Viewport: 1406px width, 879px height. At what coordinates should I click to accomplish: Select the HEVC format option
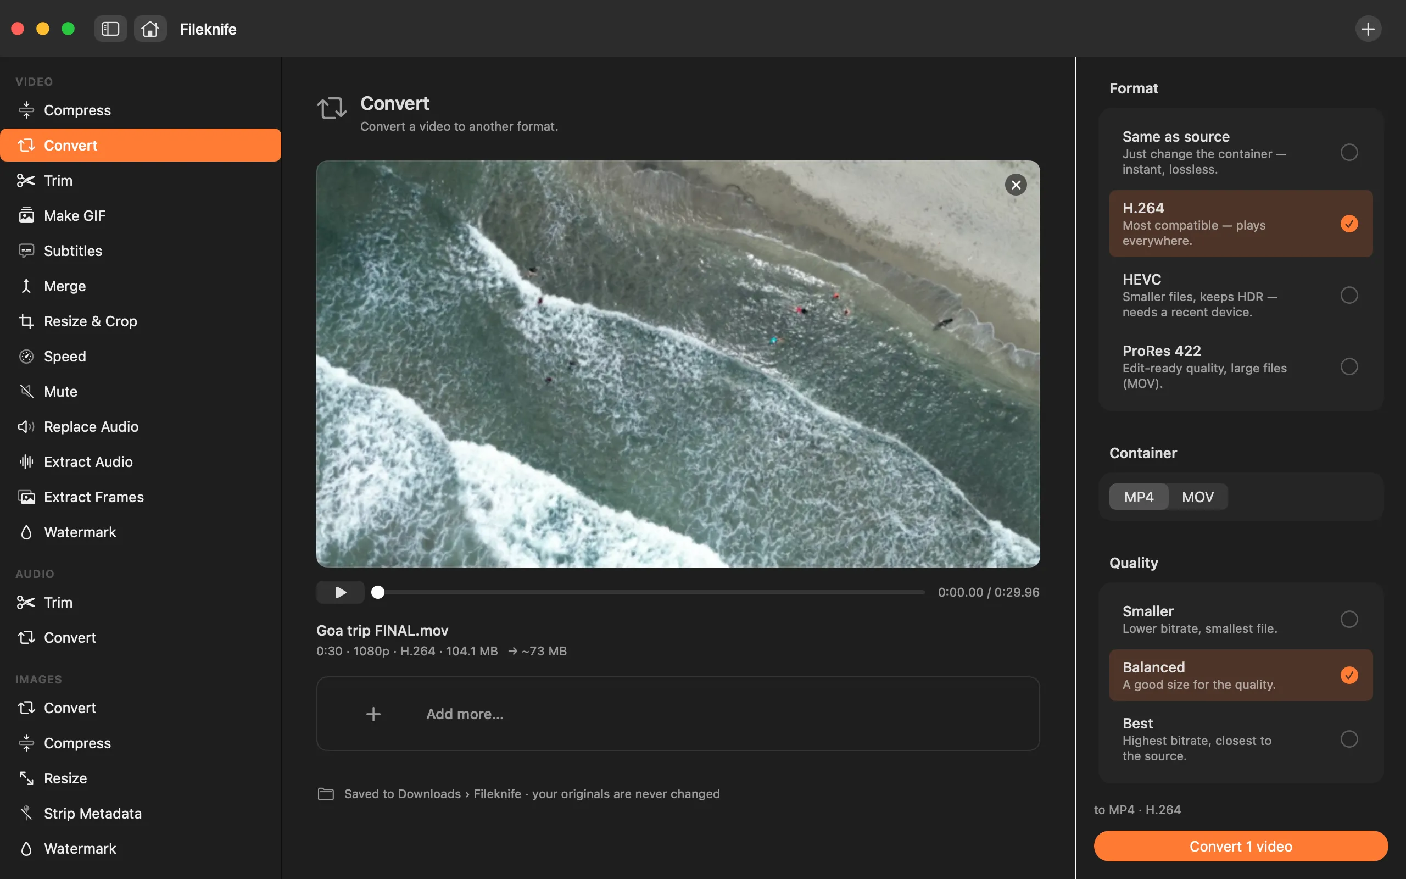tap(1241, 296)
